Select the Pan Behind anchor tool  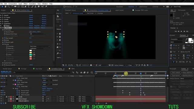(19, 7)
